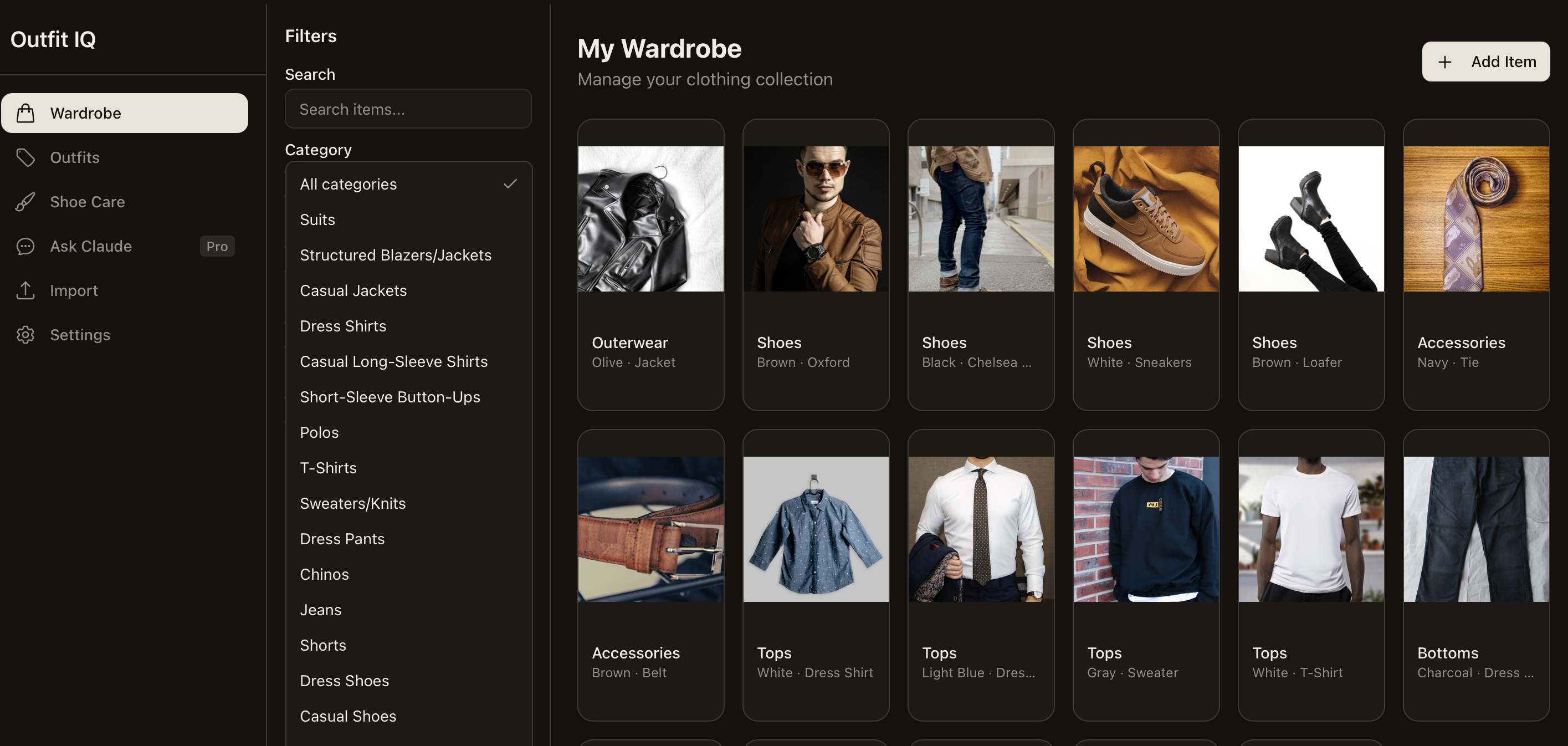Click the Import upload icon
Viewport: 1568px width, 746px height.
25,290
